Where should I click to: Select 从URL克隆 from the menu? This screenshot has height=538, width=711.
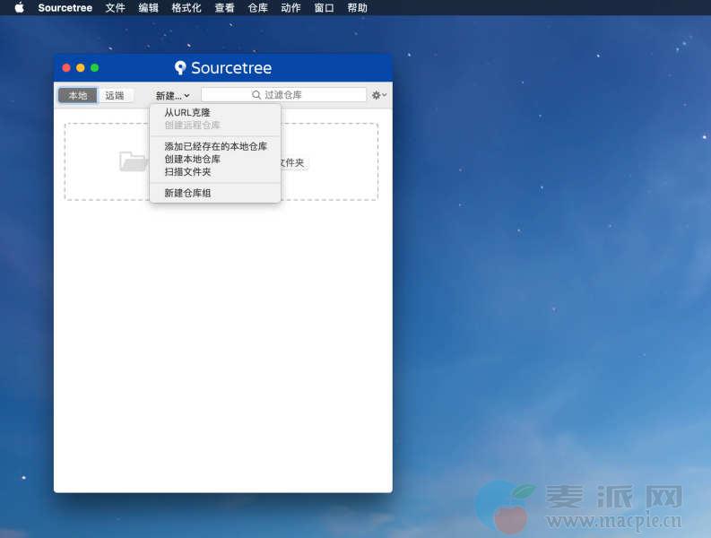point(187,113)
